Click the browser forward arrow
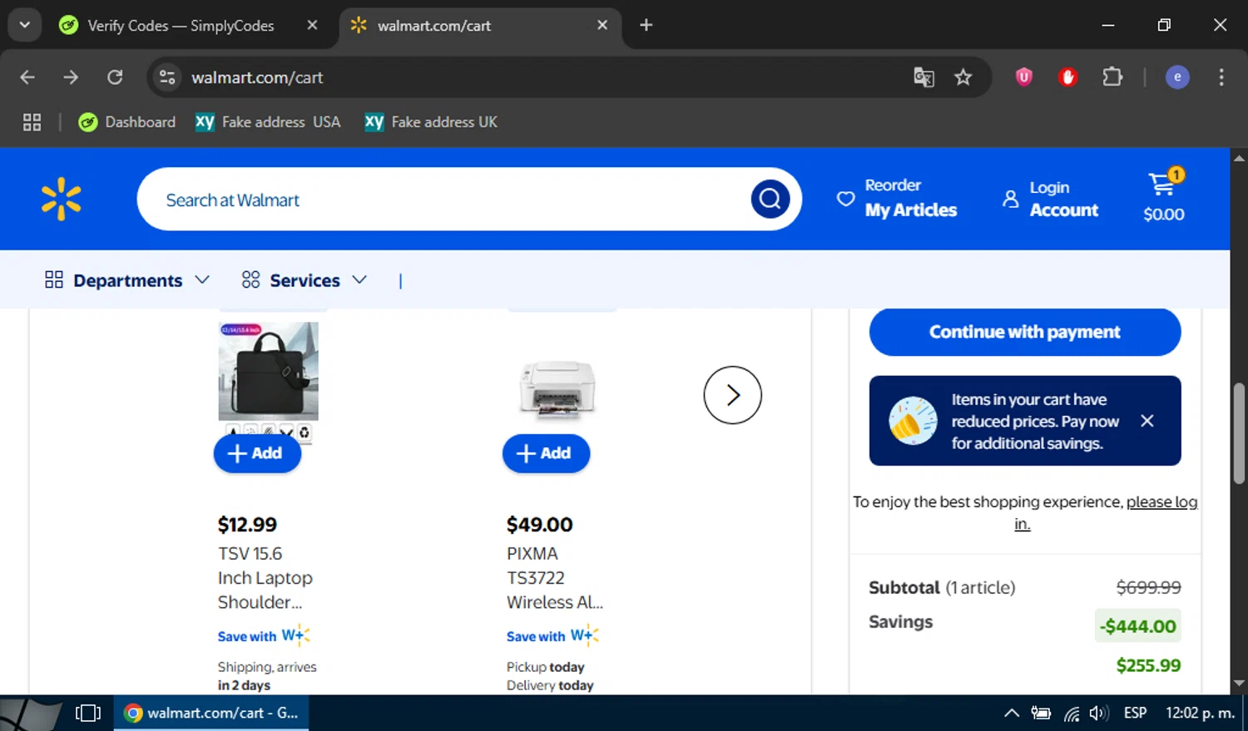Viewport: 1248px width, 731px height. pos(71,77)
